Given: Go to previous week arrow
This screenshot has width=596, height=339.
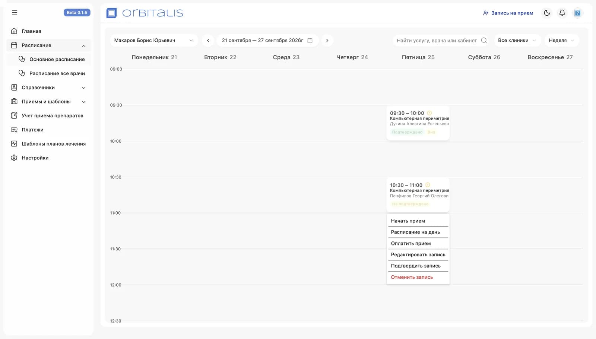Looking at the screenshot, I should [x=208, y=41].
